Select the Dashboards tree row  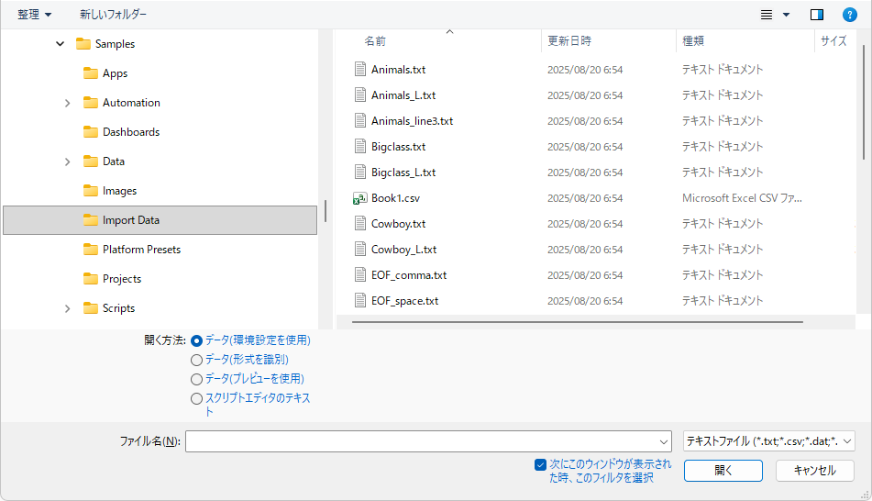(160, 132)
